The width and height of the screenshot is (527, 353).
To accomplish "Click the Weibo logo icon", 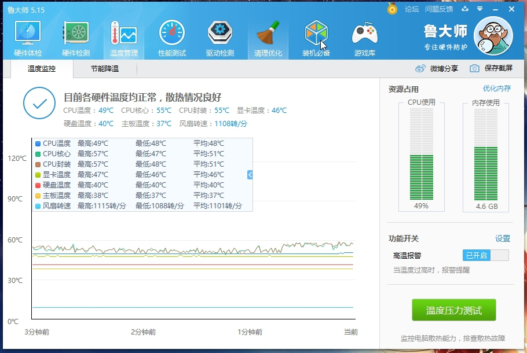I will pyautogui.click(x=420, y=68).
